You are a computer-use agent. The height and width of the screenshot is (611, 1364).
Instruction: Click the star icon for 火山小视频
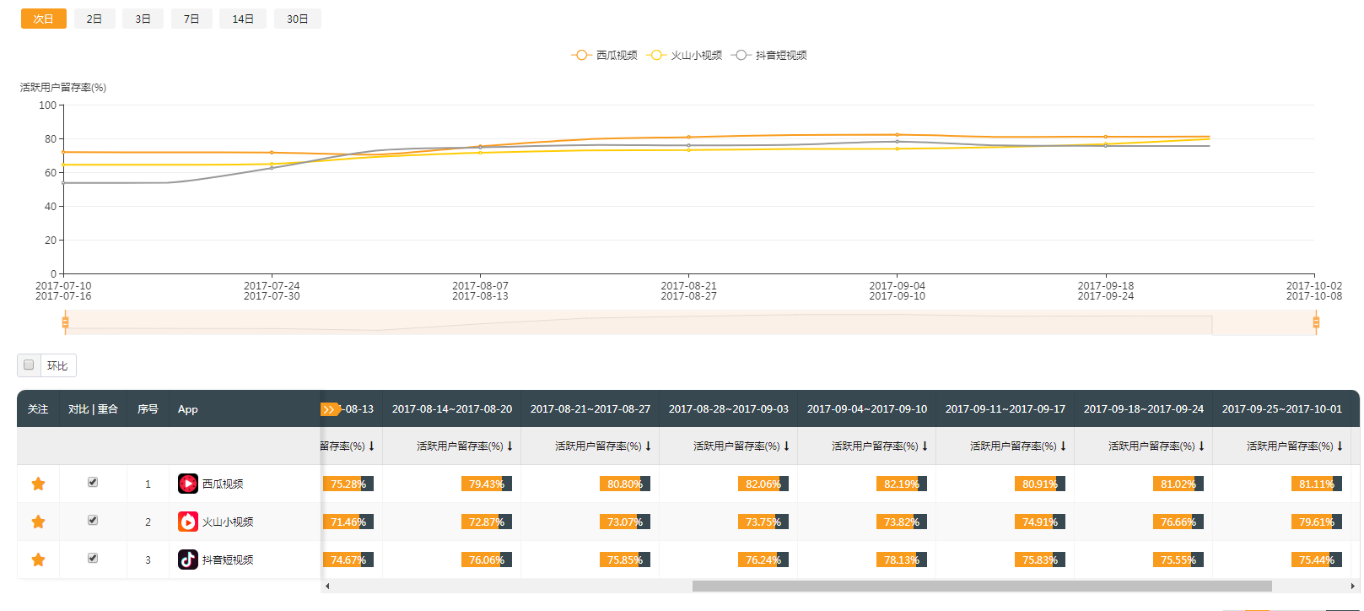(x=38, y=522)
